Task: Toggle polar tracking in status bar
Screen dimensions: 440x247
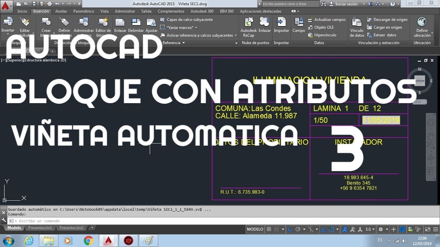Action: point(298,229)
